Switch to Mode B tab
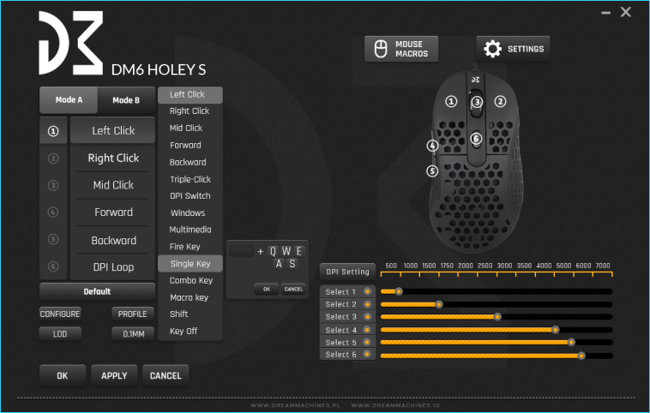The image size is (650, 413). point(126,100)
